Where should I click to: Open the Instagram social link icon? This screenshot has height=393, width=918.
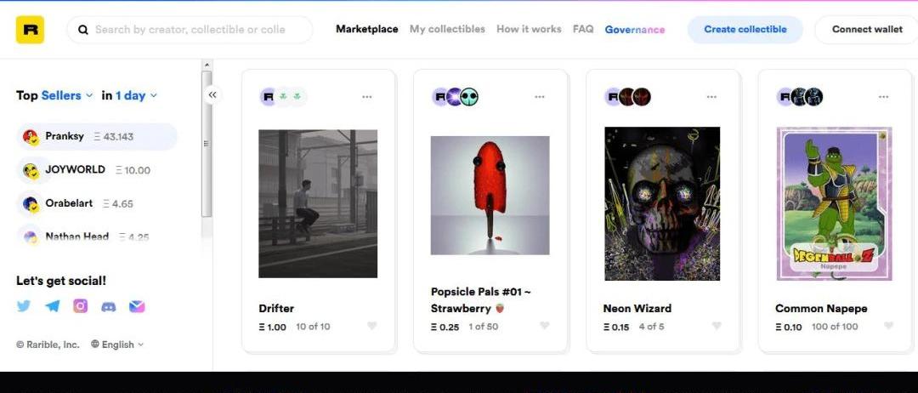(x=81, y=306)
